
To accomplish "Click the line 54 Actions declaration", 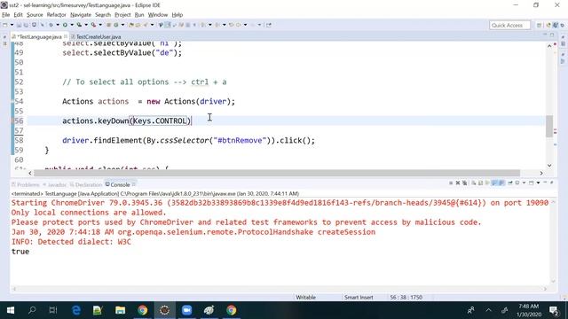I will tap(148, 101).
